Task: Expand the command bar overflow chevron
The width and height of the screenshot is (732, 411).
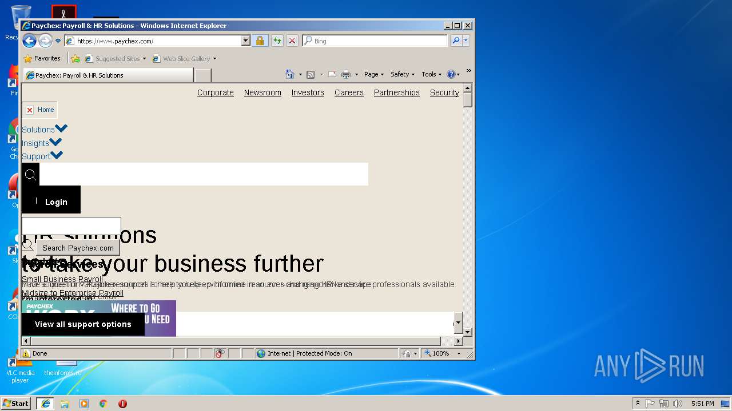Action: tap(468, 71)
